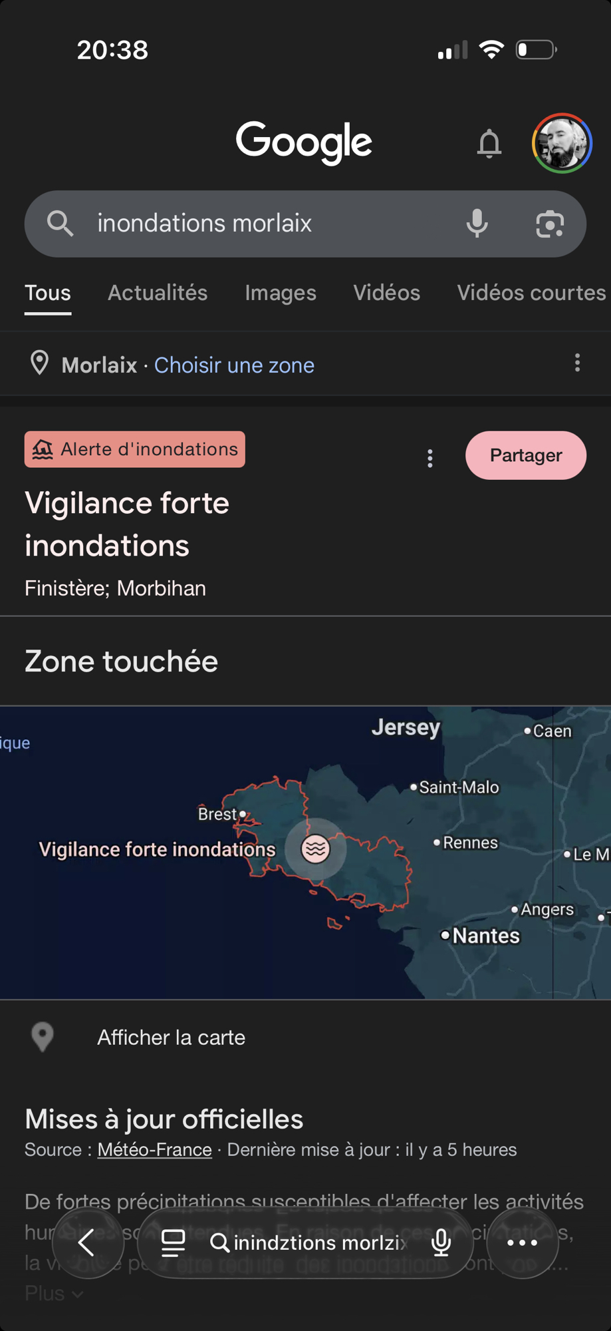Switch to the Actualités tab

[x=158, y=293]
